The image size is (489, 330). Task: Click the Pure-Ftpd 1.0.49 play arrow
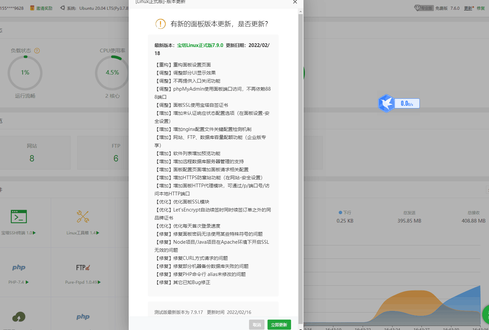click(x=99, y=282)
